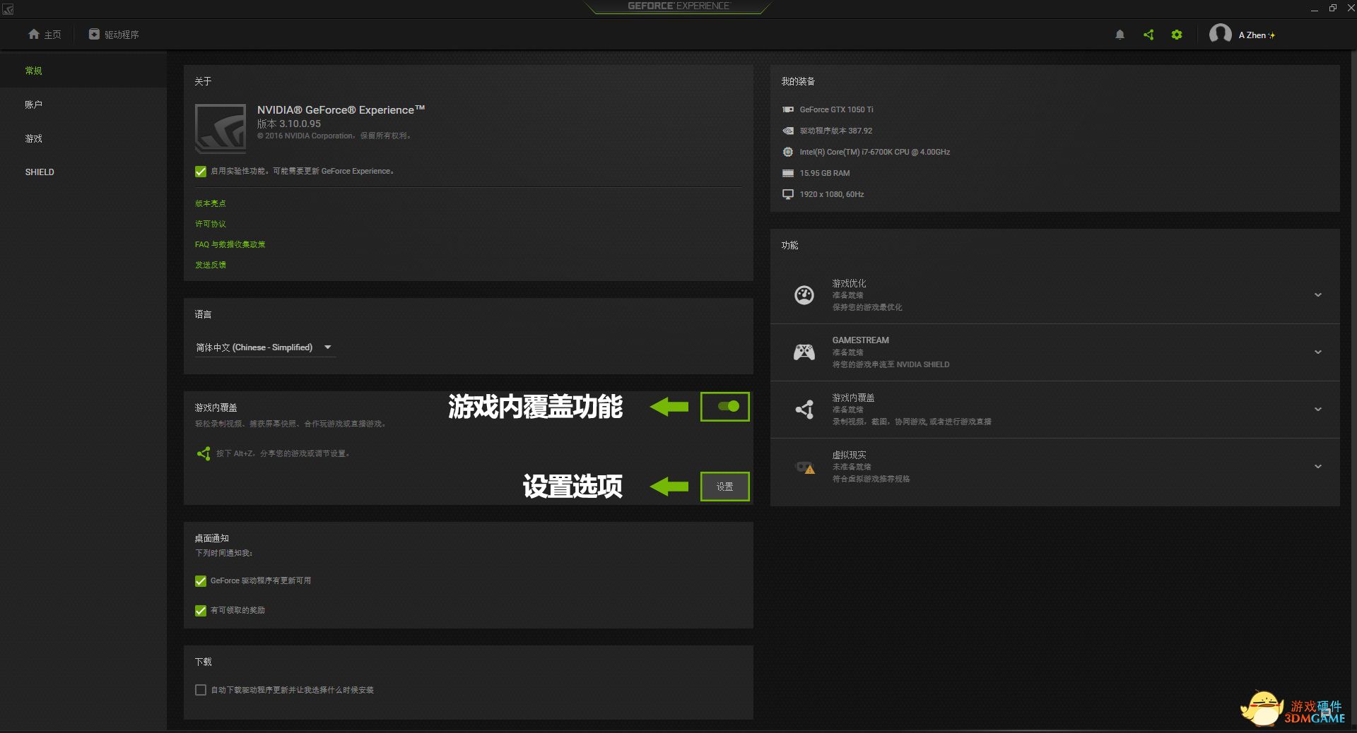Open the 版本亮点 link
The width and height of the screenshot is (1357, 733).
click(211, 203)
